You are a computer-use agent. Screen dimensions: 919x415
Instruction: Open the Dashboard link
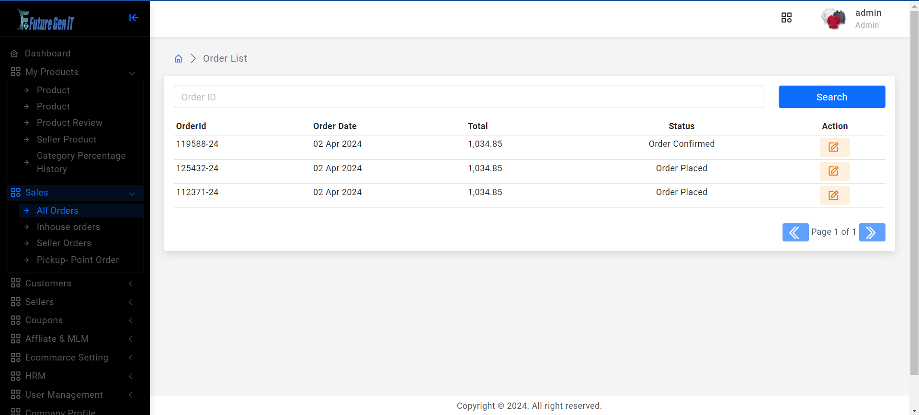tap(48, 54)
